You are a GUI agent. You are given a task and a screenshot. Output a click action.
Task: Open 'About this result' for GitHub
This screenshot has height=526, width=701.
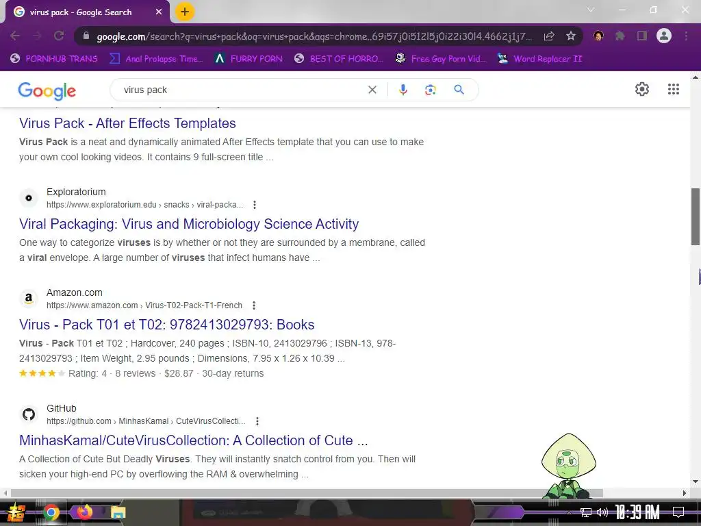[x=257, y=421]
